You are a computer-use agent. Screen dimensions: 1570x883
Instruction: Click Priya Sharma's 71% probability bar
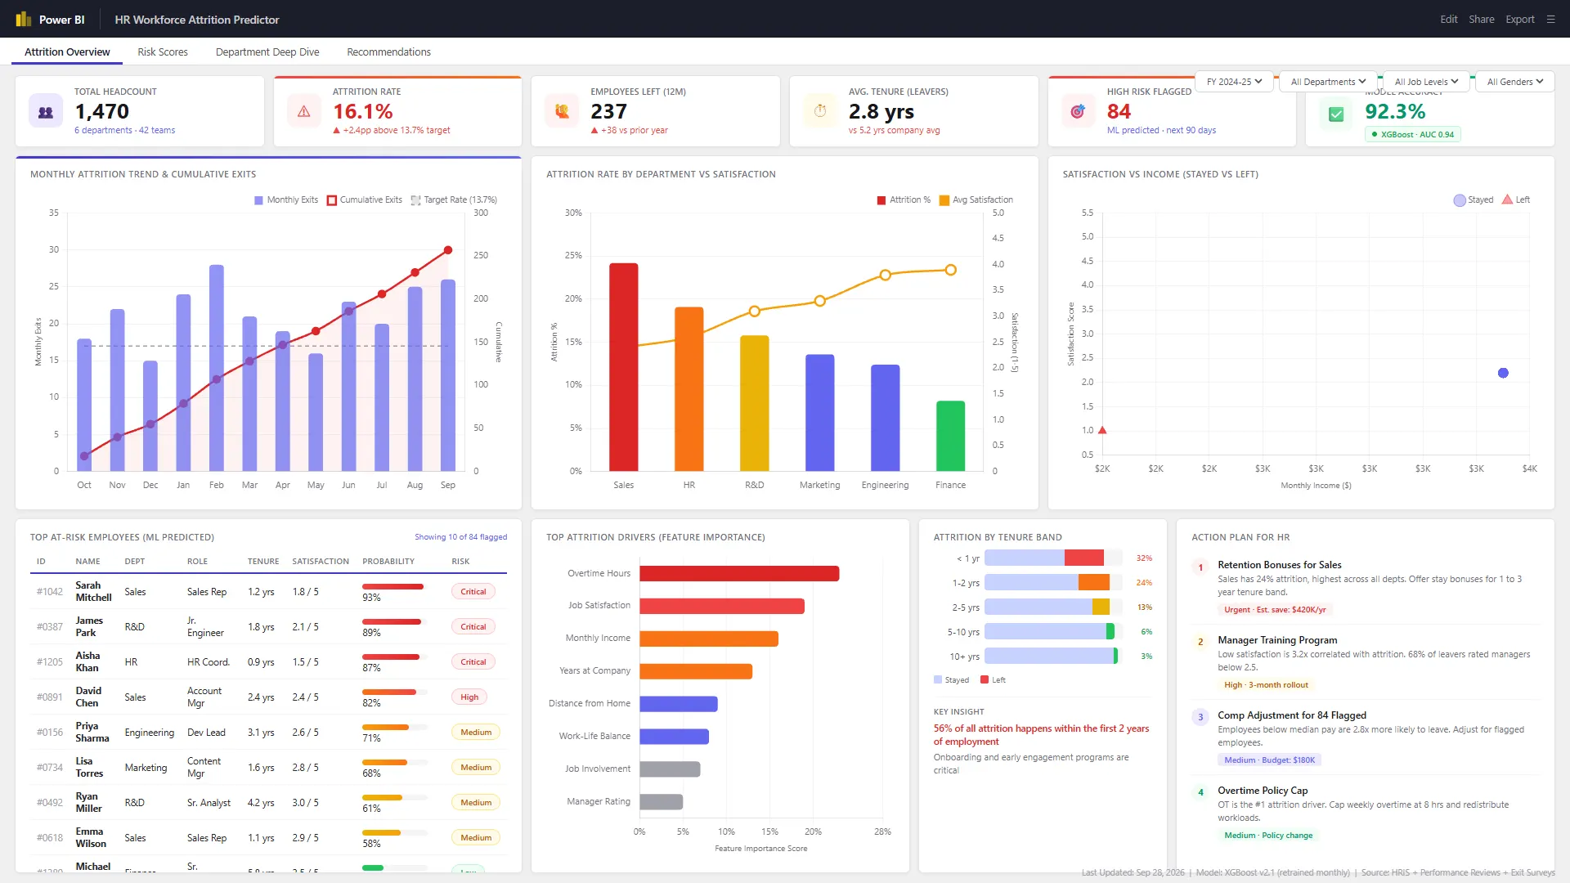coord(395,727)
